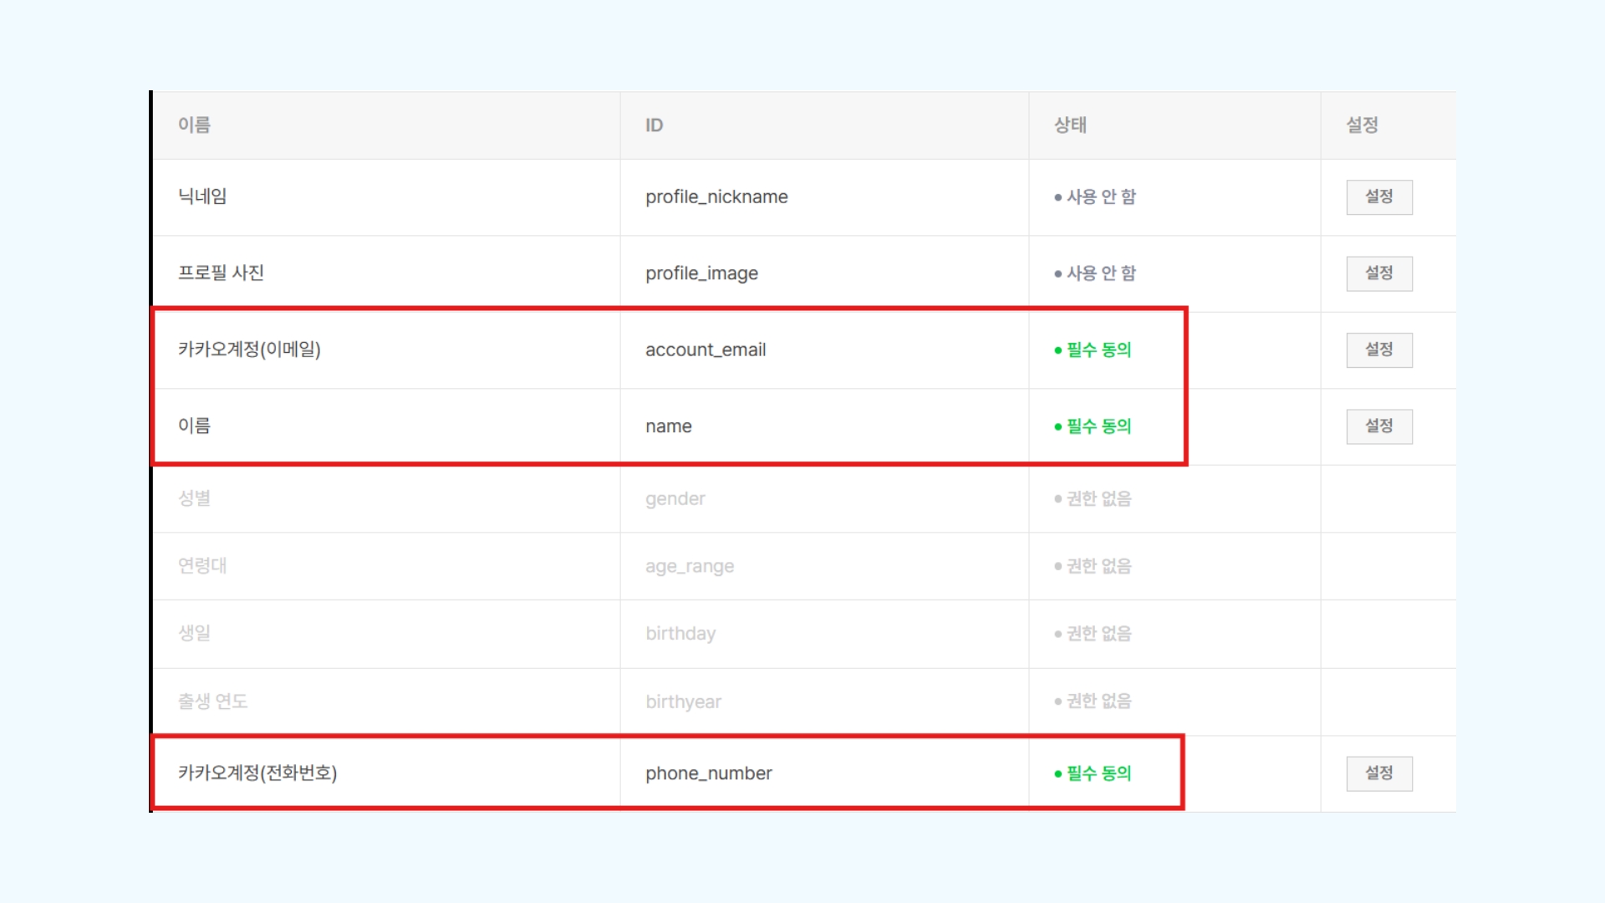Click 필수 동의 status for phone_number
Screen dimensions: 1605x903
pyautogui.click(x=1098, y=773)
